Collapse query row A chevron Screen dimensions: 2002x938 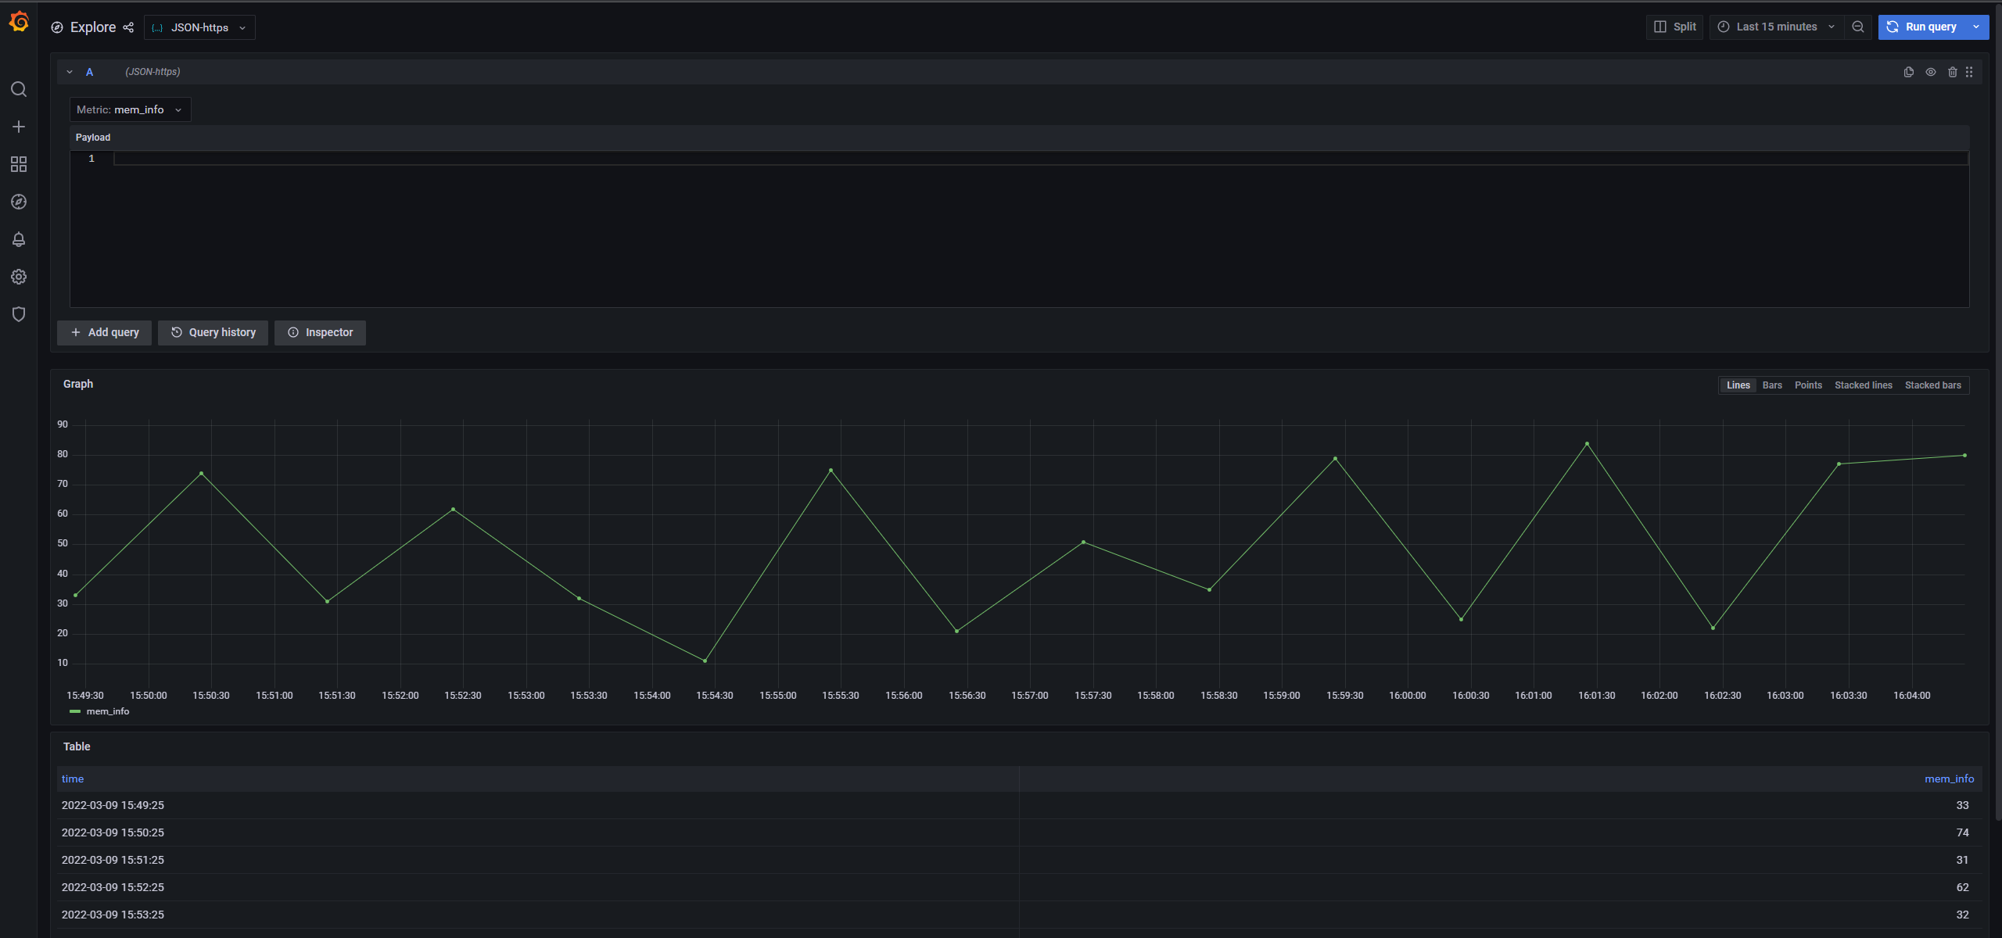pyautogui.click(x=70, y=72)
